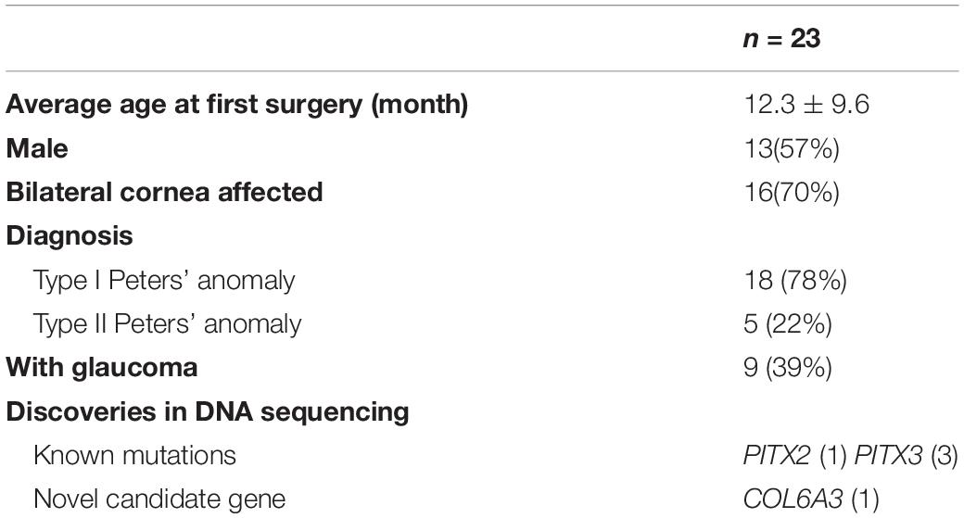Click the 18 (78%) value
964x518 pixels.
point(795,280)
